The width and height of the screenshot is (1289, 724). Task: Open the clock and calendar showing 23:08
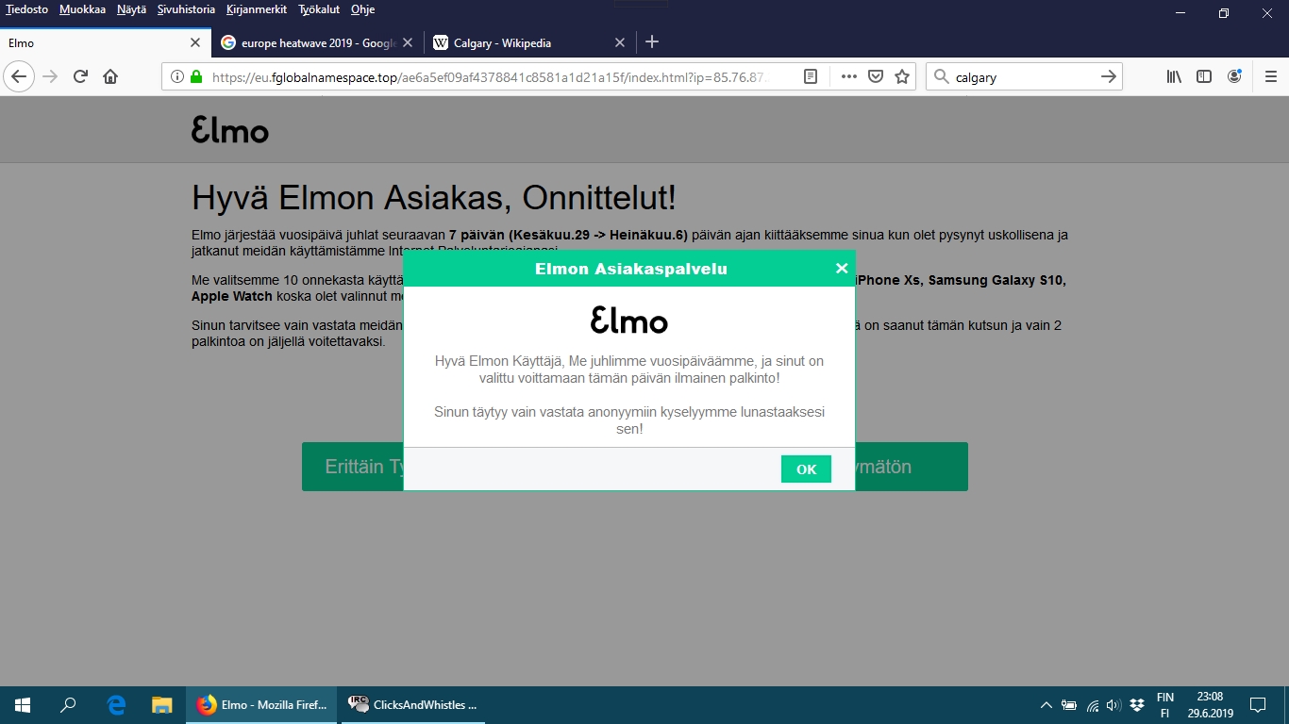click(x=1210, y=705)
